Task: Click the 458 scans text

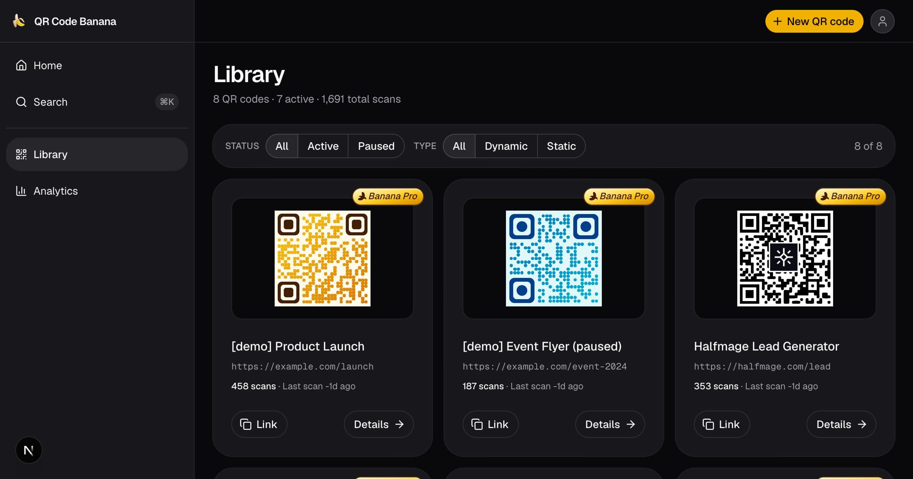Action: pyautogui.click(x=254, y=386)
